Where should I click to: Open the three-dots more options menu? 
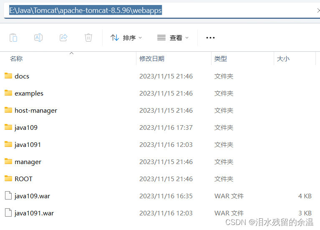coord(210,38)
